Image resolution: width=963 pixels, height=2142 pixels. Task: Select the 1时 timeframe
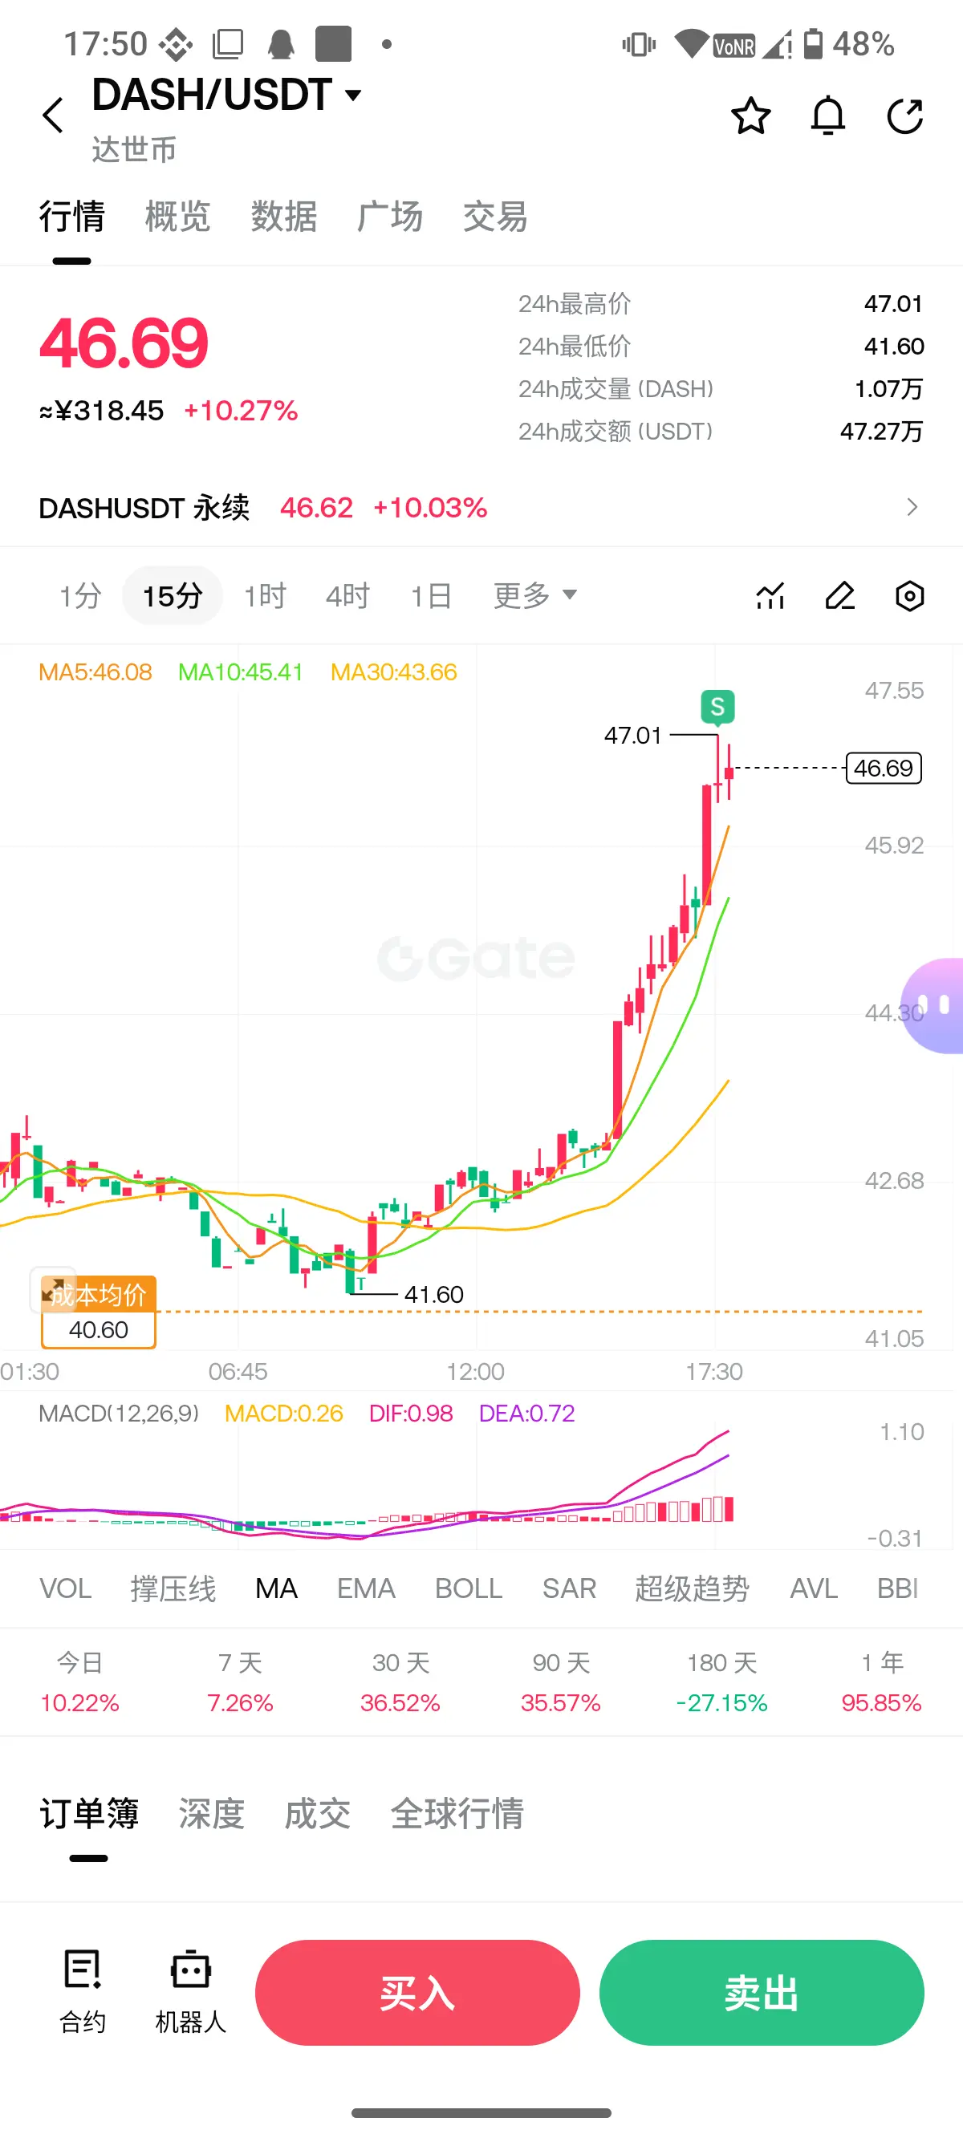point(265,595)
